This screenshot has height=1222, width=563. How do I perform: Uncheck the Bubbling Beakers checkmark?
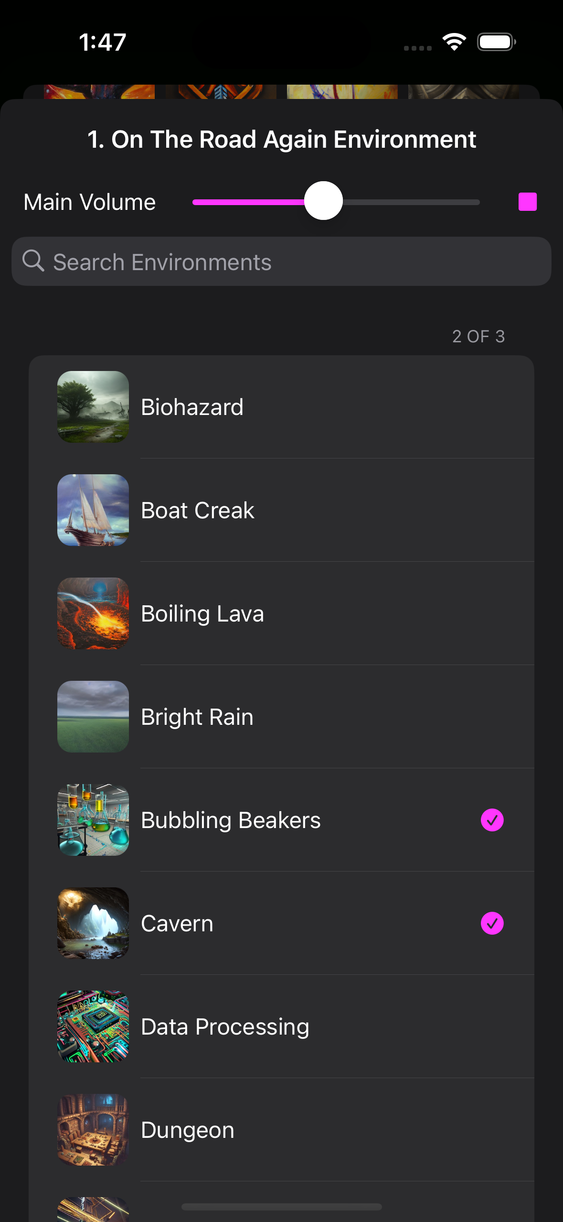492,820
